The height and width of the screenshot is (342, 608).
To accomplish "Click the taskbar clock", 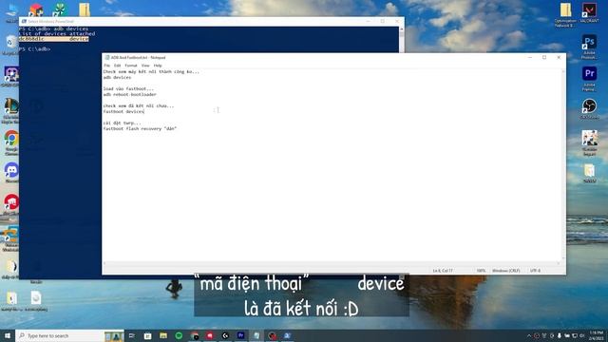I will coord(596,335).
